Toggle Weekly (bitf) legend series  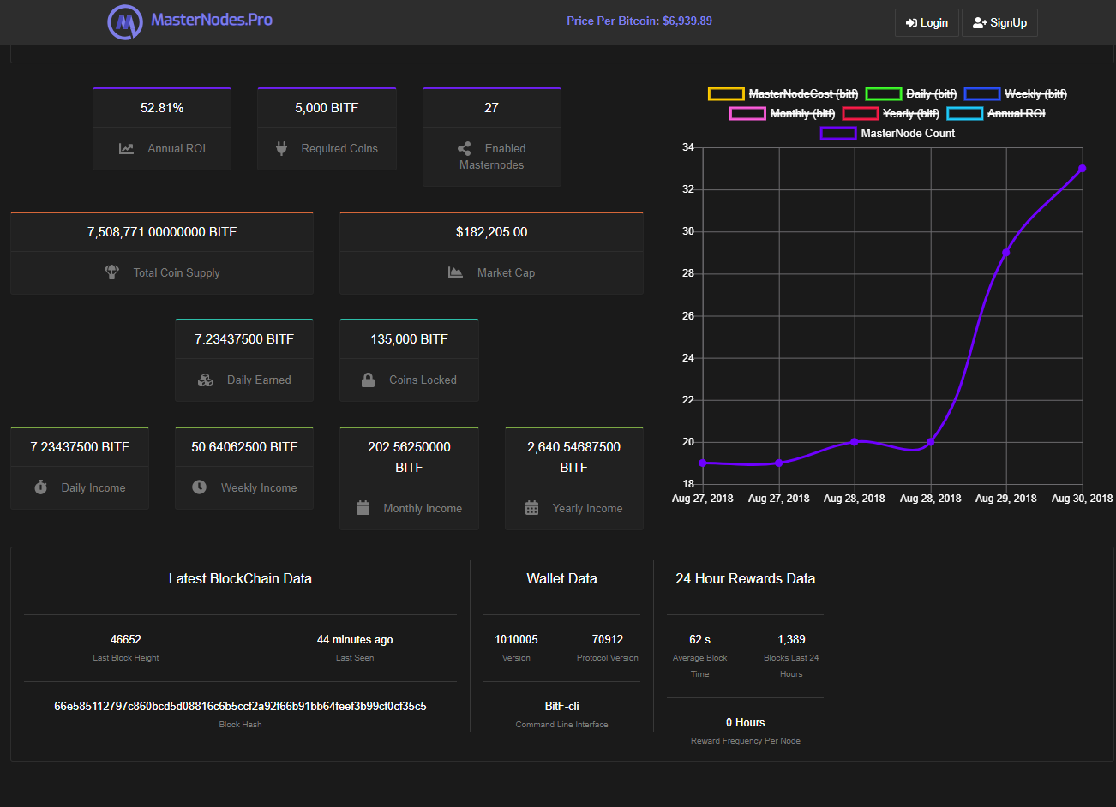pos(1016,93)
